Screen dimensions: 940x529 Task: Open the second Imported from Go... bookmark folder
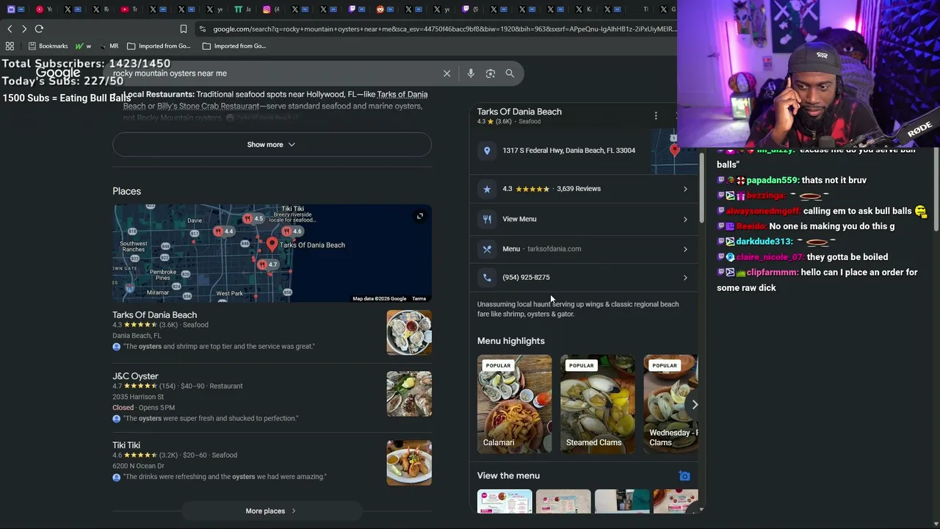234,46
